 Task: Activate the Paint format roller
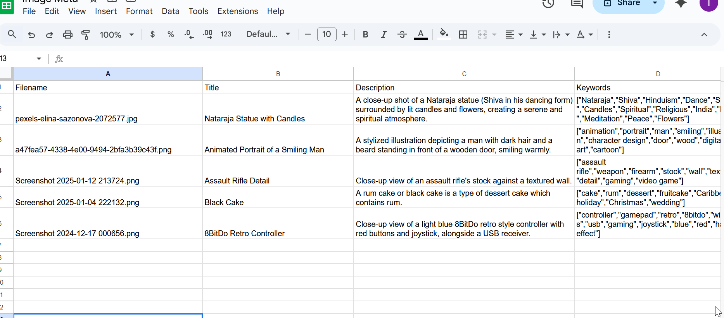click(86, 35)
